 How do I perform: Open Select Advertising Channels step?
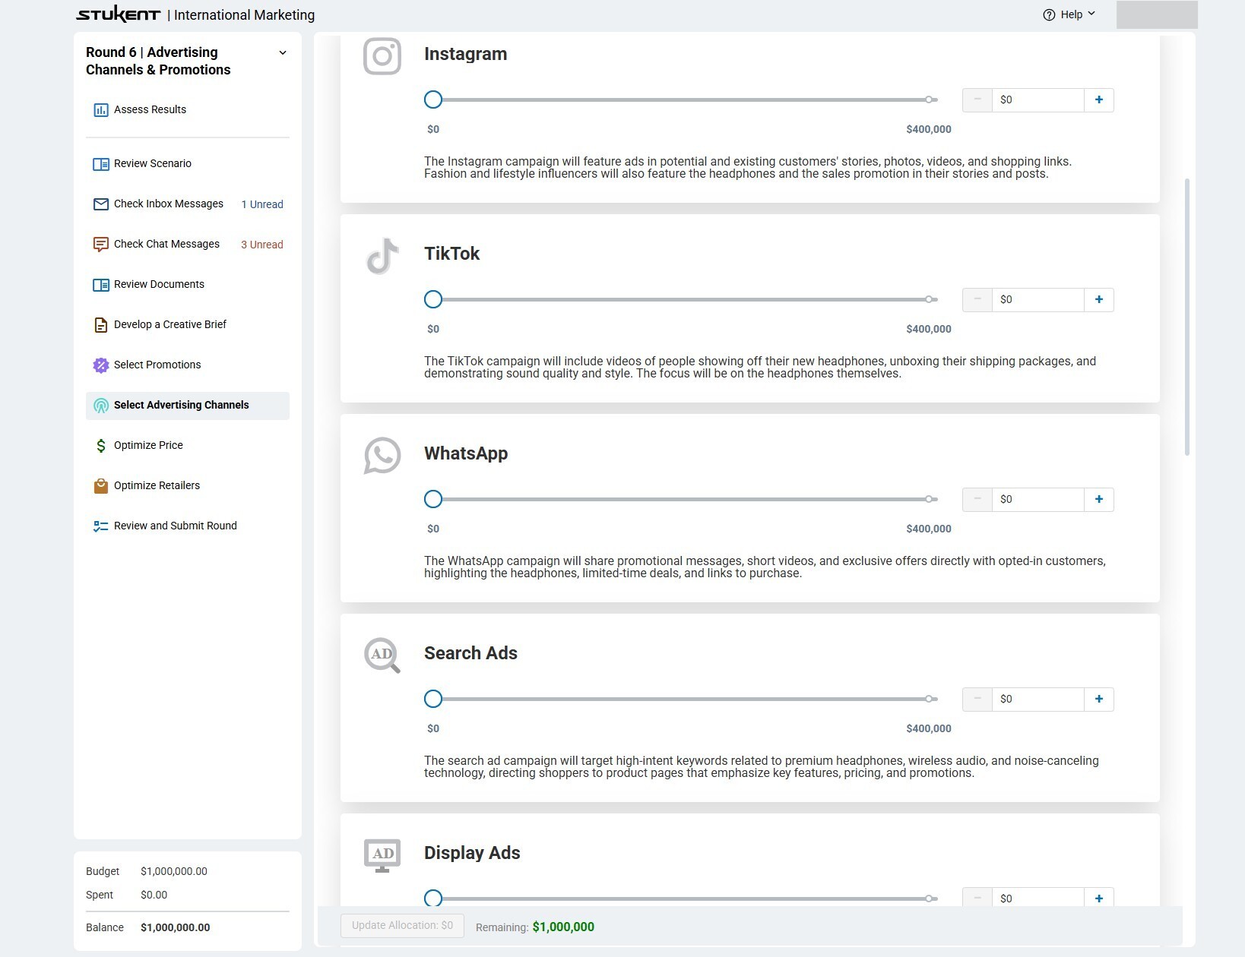(x=188, y=406)
